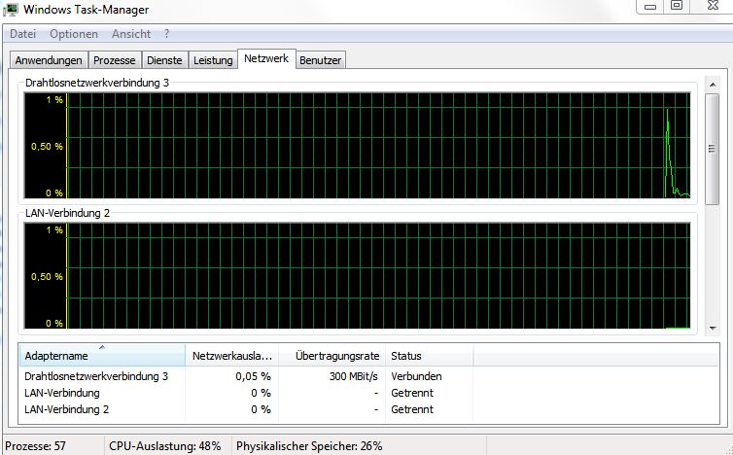The height and width of the screenshot is (455, 733).
Task: Switch to the Prozesse tab
Action: coord(115,60)
